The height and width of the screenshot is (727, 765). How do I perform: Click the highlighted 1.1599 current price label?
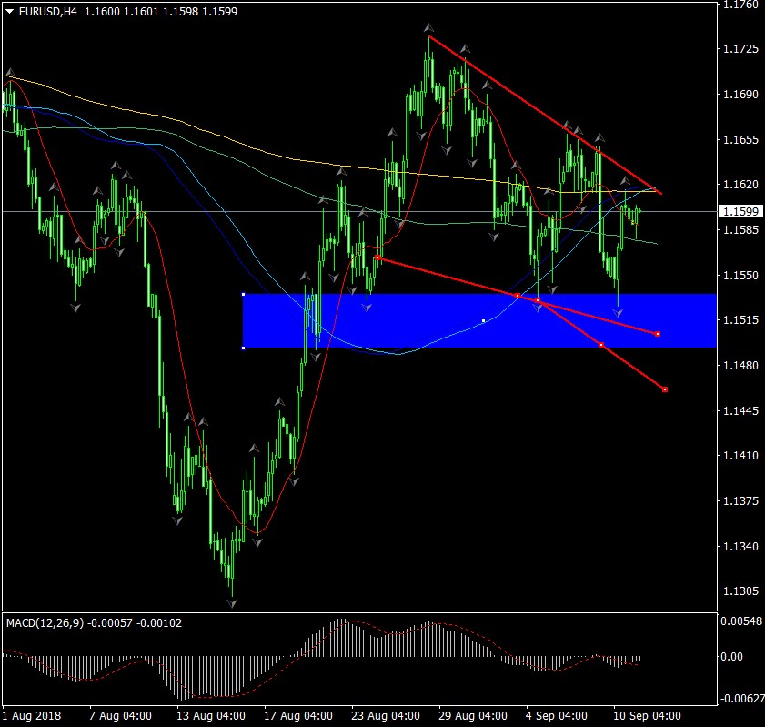tap(738, 212)
